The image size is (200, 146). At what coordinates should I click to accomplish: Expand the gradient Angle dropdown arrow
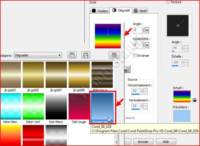147,30
